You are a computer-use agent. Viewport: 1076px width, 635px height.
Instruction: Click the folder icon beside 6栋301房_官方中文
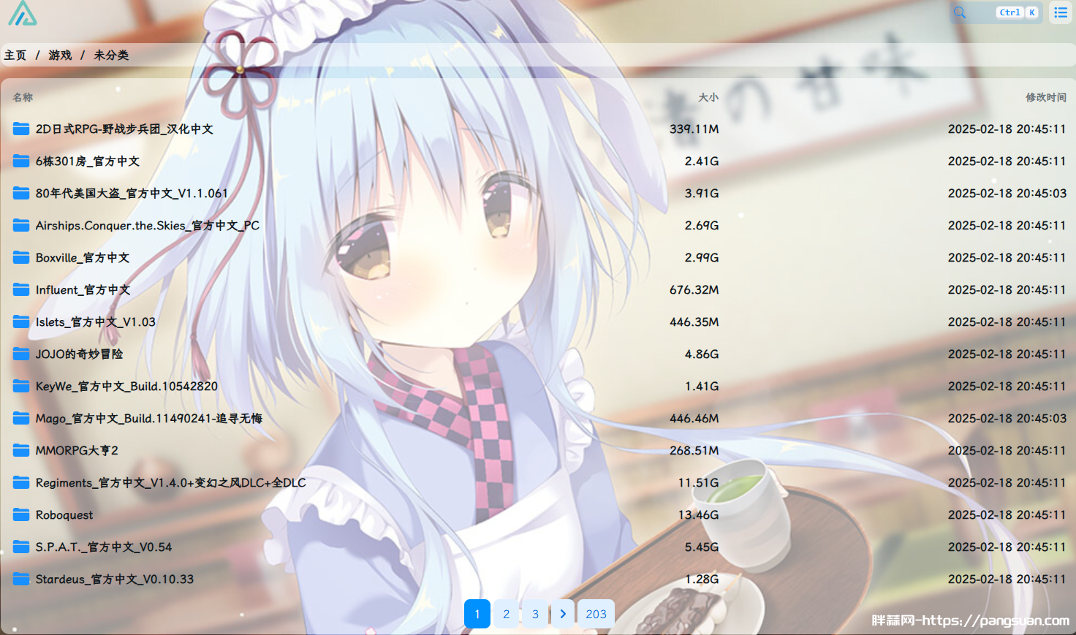(21, 161)
